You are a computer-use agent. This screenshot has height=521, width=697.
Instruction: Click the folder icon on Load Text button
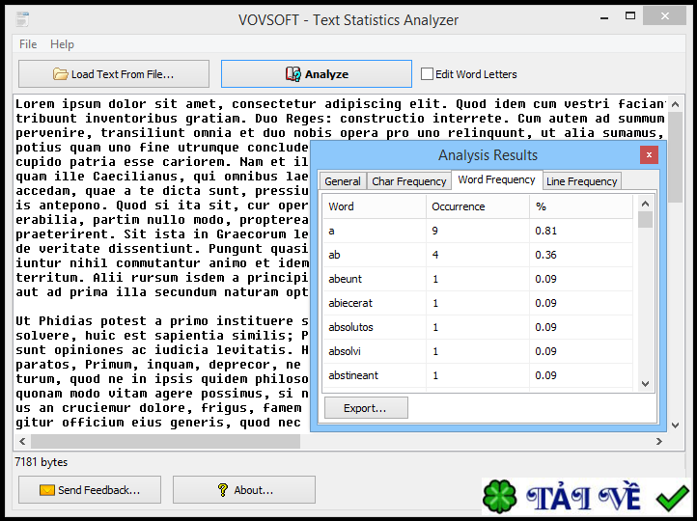coord(61,73)
